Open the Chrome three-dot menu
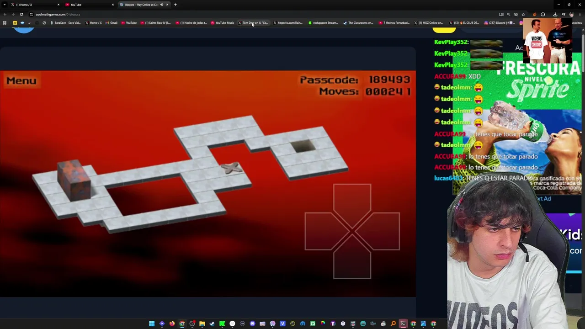This screenshot has width=585, height=329. coord(580,14)
